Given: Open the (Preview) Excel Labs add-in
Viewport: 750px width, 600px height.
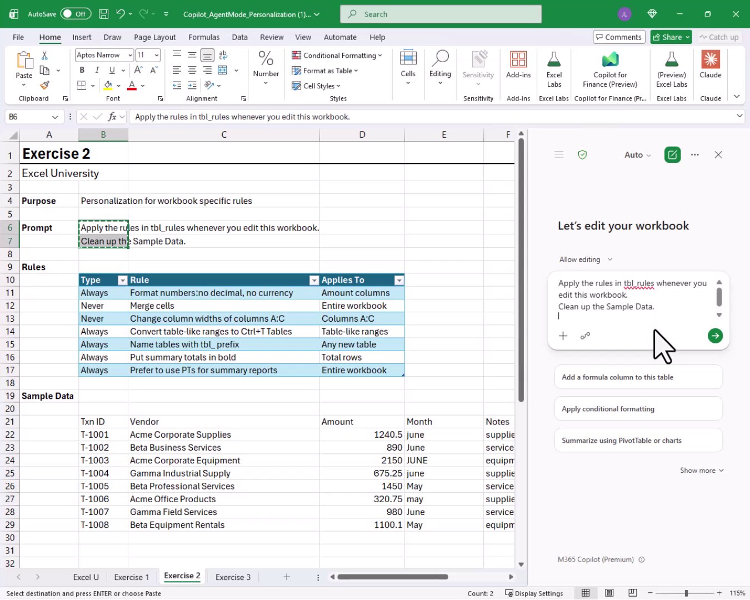Looking at the screenshot, I should pos(672,69).
